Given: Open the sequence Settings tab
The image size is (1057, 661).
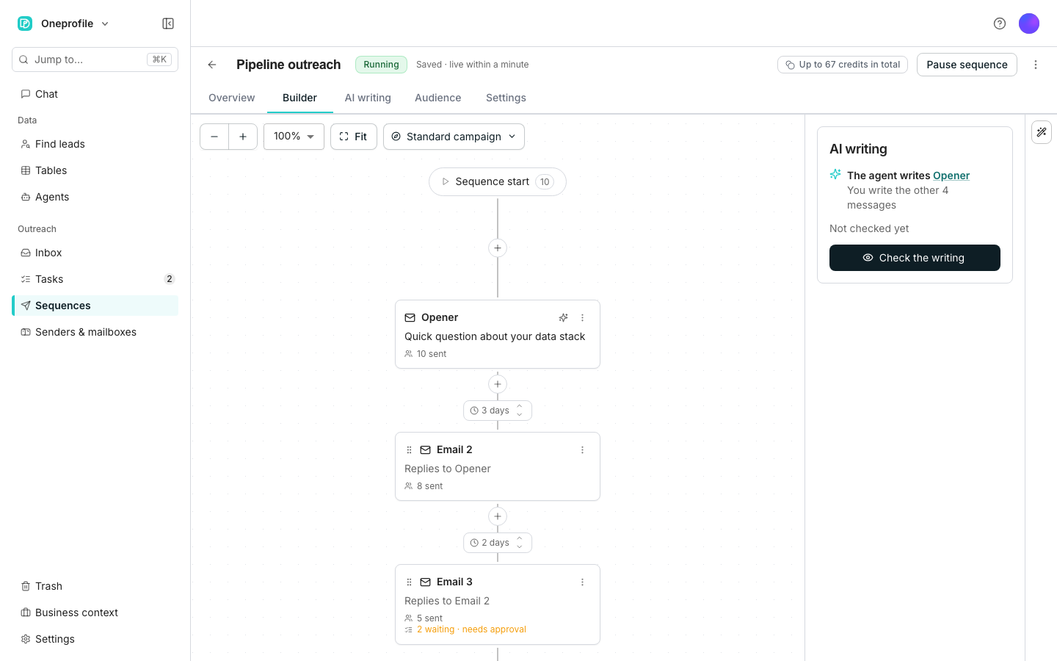Looking at the screenshot, I should coord(506,98).
